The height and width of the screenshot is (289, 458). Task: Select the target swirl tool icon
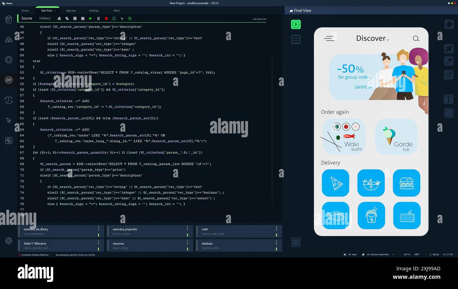click(448, 74)
